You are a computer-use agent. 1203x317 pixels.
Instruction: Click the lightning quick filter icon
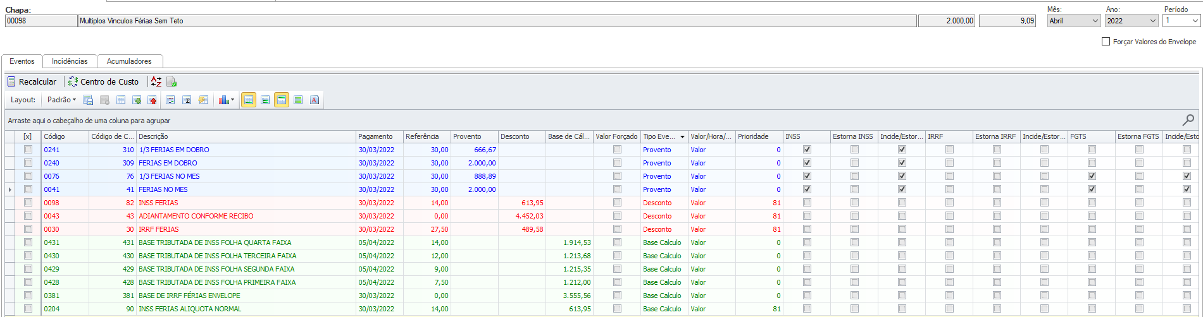pos(203,100)
